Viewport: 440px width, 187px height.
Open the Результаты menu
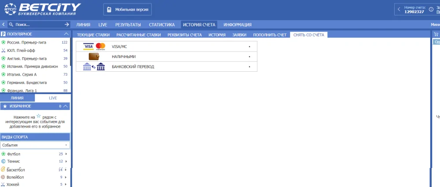[128, 25]
